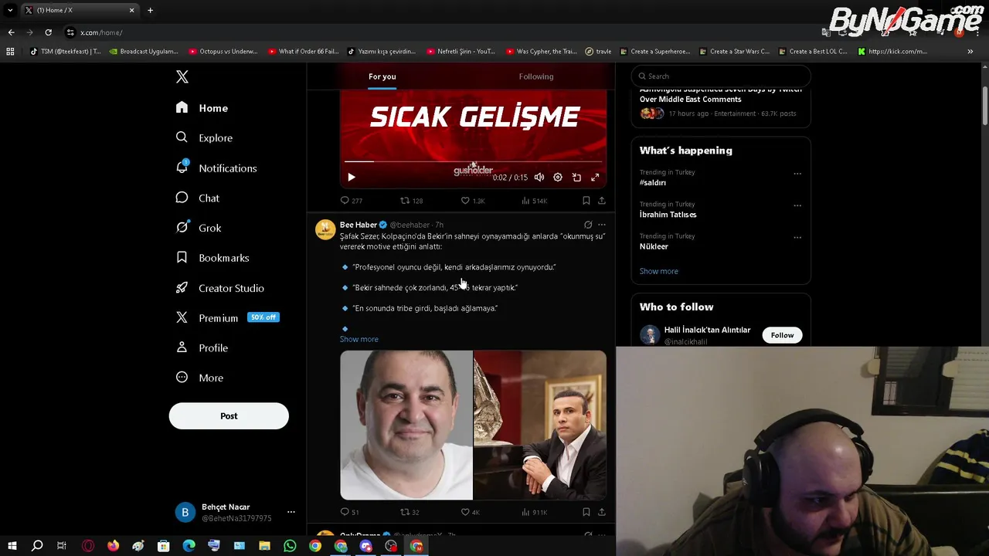Click Grok icon on Bee Haber post
Screen dimensions: 989x556
[588, 225]
